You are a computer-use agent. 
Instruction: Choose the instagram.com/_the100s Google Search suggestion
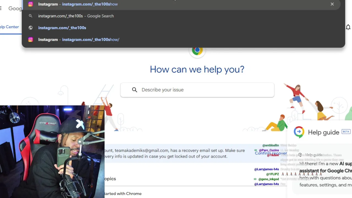[x=183, y=16]
